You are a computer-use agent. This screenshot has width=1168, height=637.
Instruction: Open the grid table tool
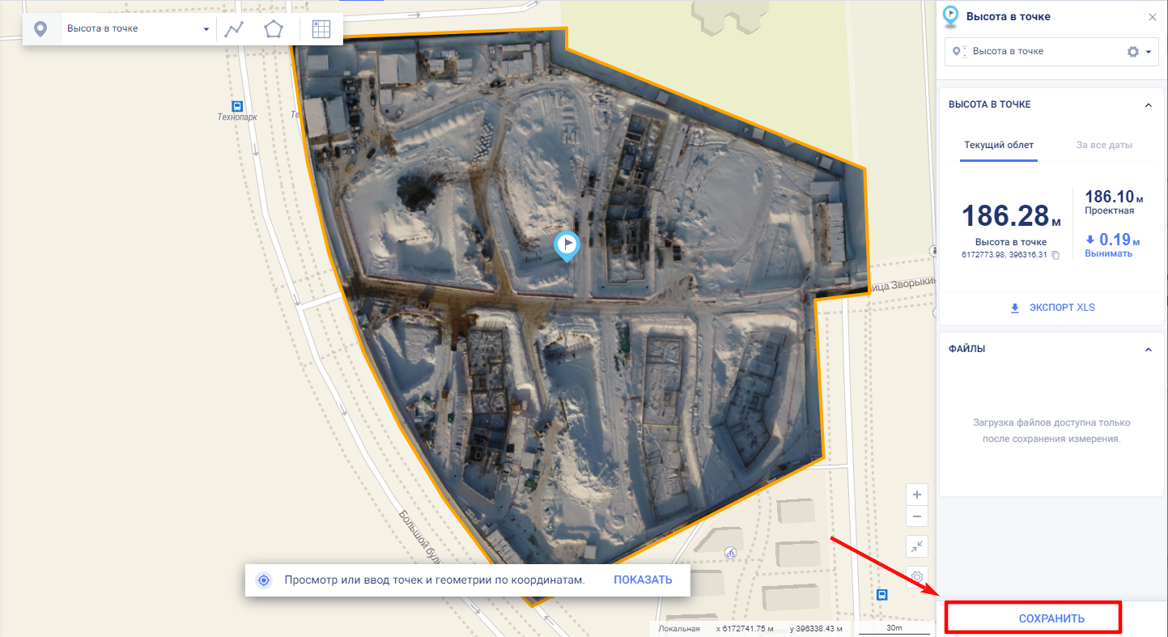tap(321, 29)
